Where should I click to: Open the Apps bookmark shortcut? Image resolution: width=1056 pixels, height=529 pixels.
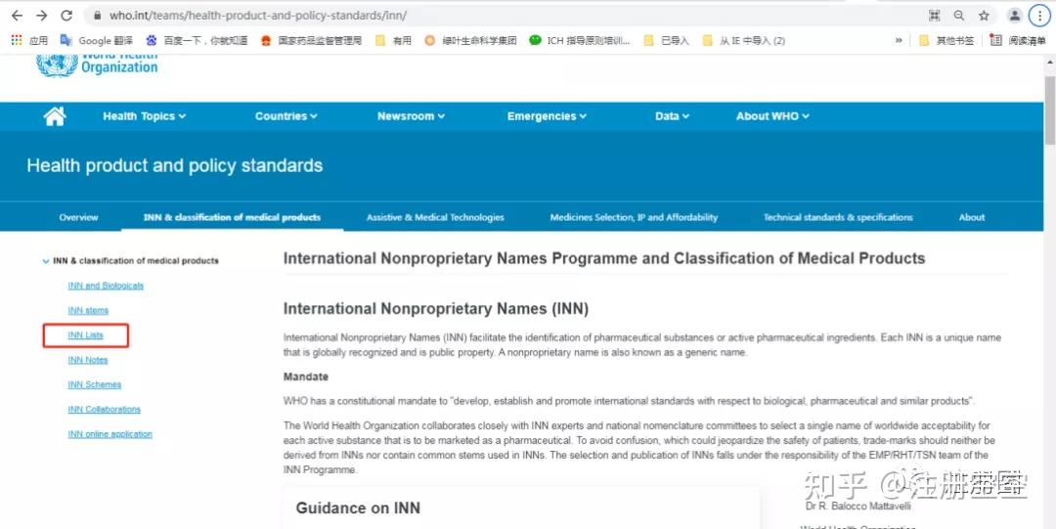(29, 40)
